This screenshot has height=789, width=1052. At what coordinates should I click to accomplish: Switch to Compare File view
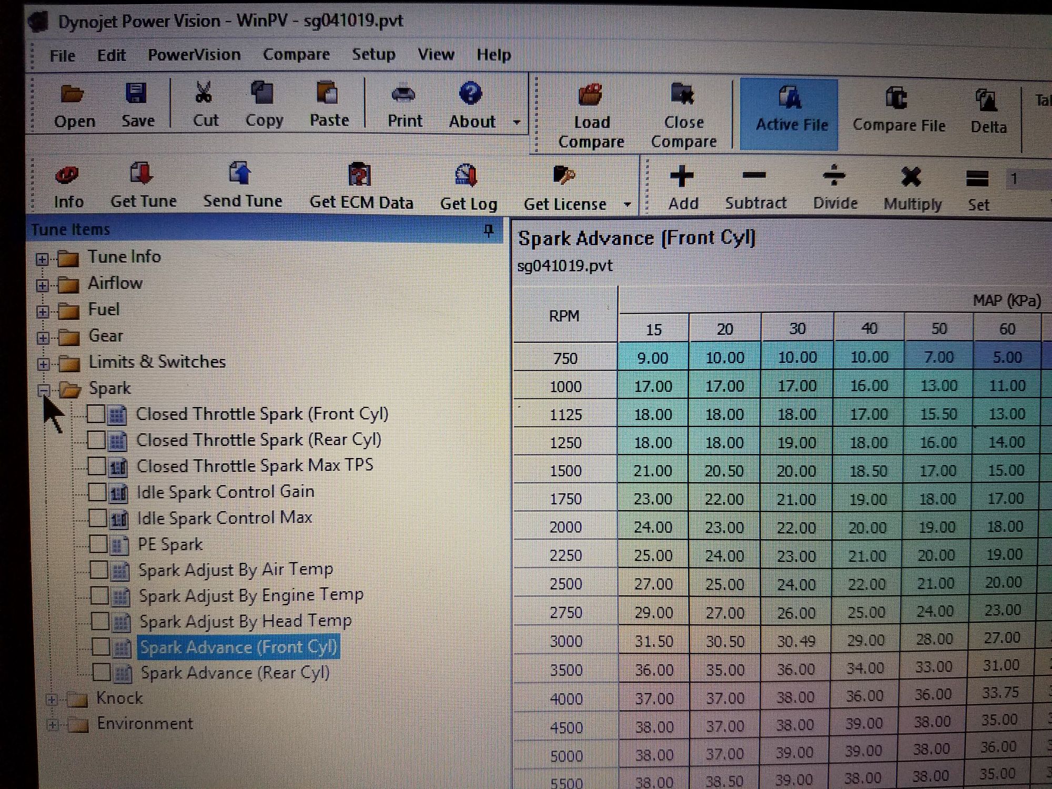[898, 112]
